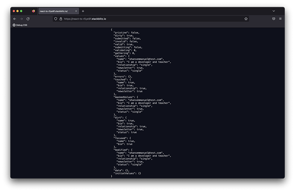Bookmark this page with the star
Image resolution: width=295 pixels, height=192 pixels.
click(x=246, y=19)
